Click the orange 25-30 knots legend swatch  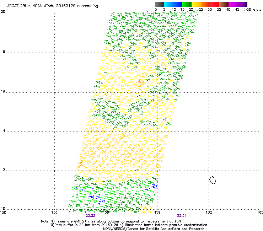205,4
